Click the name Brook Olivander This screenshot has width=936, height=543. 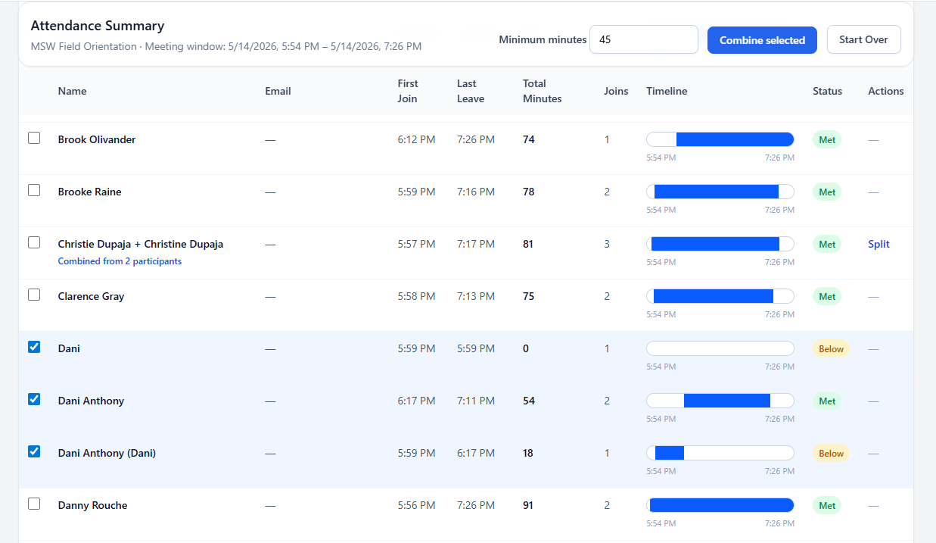(97, 139)
